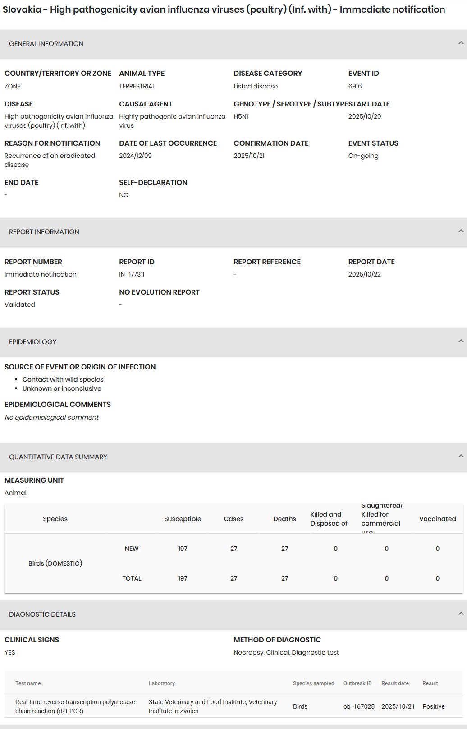Click the Susceptible column header
The image size is (467, 729).
point(183,519)
